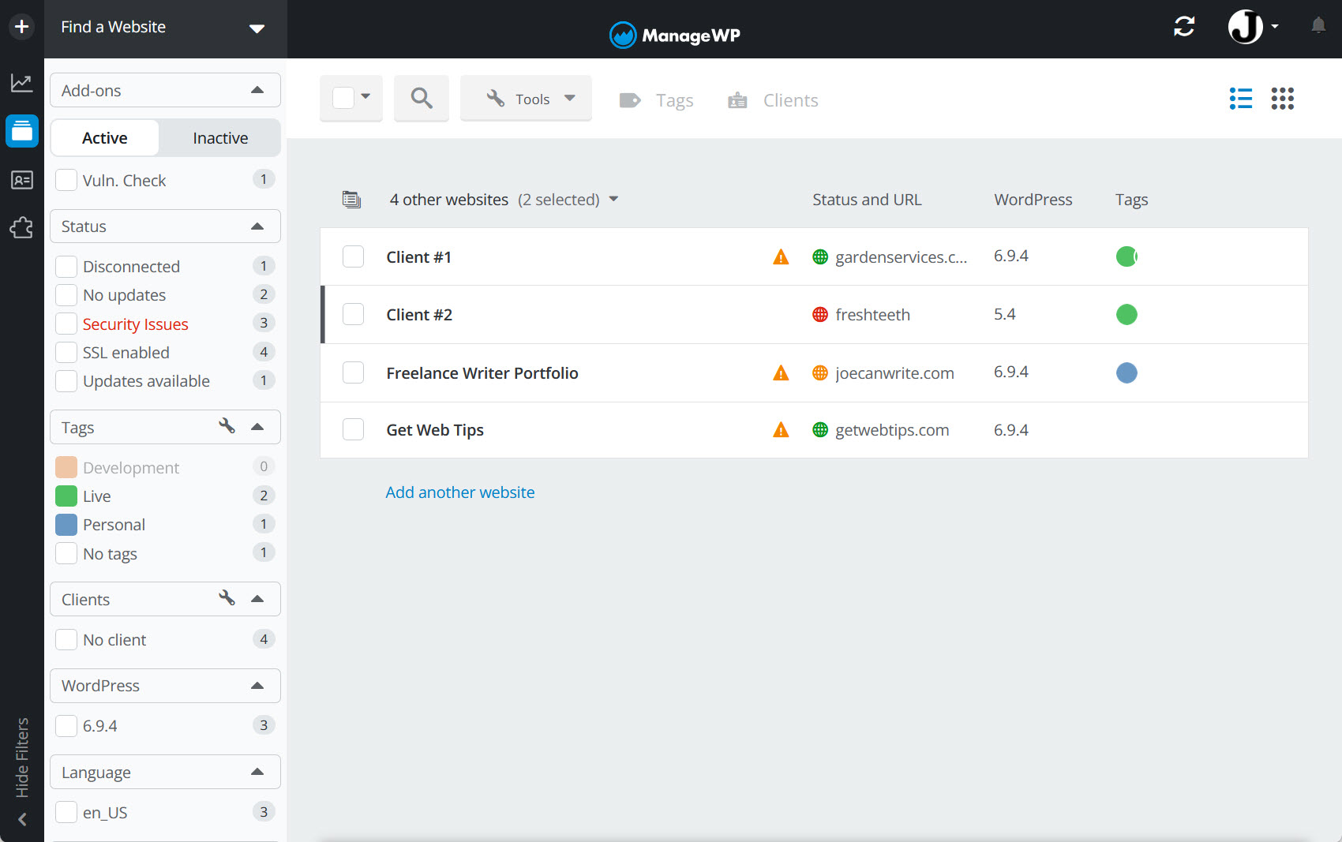The image size is (1342, 842).
Task: Click the green Live tag color swatch
Action: coord(66,496)
